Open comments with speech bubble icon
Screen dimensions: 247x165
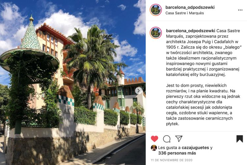(x=167, y=139)
